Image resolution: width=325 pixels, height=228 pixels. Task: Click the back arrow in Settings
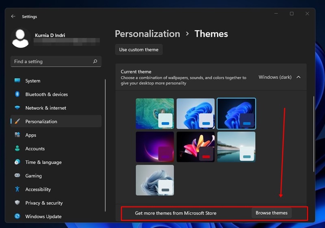point(13,16)
